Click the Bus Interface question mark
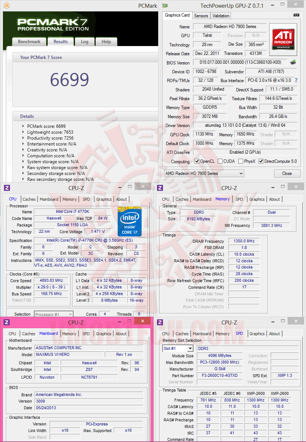The height and width of the screenshot is (442, 306). (x=296, y=80)
